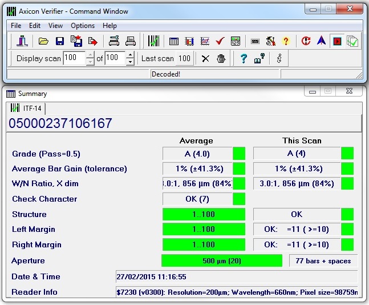Click the Check Character 'OK (7)' value
Screen dimensions: 369x305
tap(197, 199)
